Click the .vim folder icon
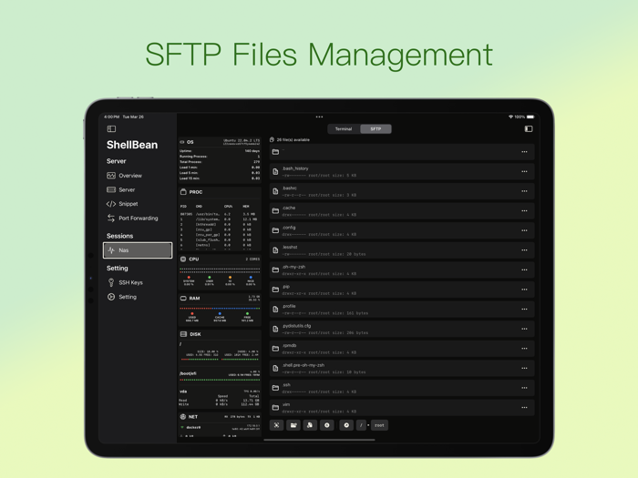638x478 pixels. (x=275, y=407)
